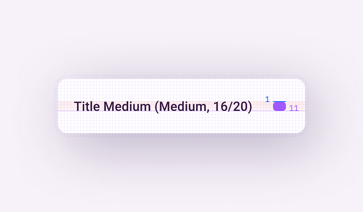This screenshot has width=363, height=212.
Task: Click the closing parenthesis after 20
Action: click(x=250, y=107)
